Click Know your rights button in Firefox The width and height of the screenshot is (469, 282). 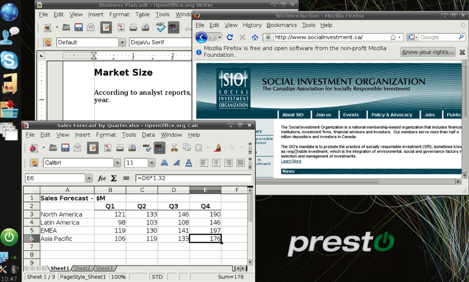pyautogui.click(x=427, y=52)
